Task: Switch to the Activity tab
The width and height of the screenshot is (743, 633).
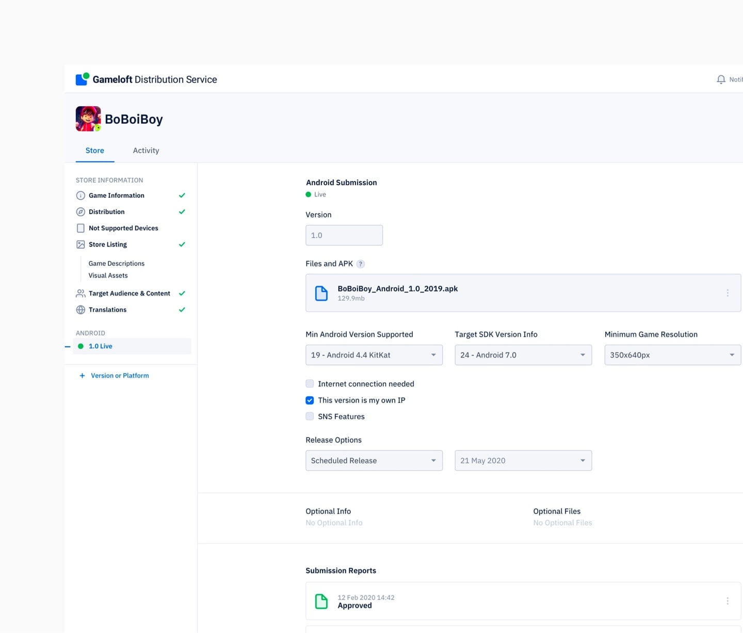Action: pos(146,151)
